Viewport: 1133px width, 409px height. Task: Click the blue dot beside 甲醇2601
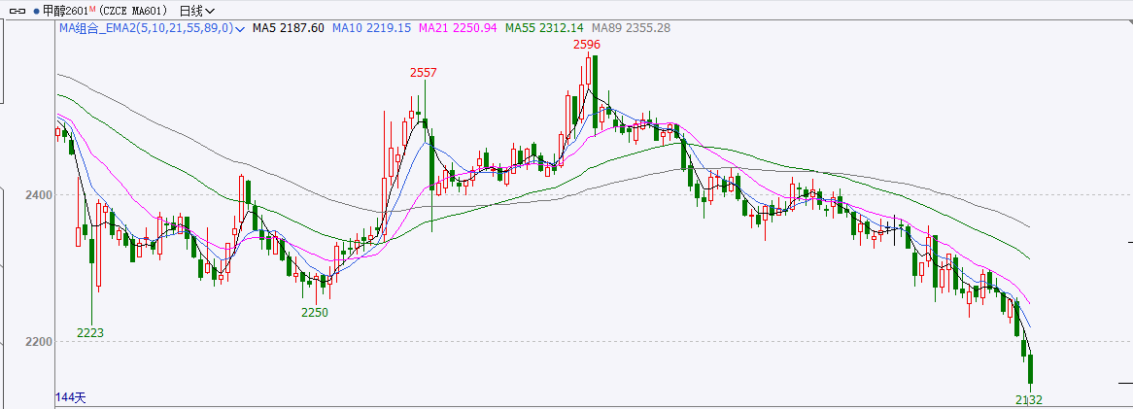click(x=36, y=11)
